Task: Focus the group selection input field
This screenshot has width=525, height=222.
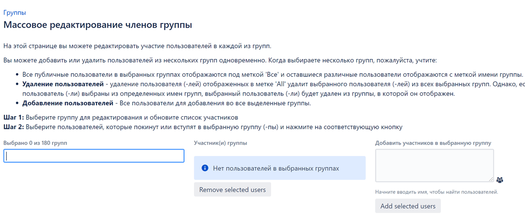Action: (94, 156)
